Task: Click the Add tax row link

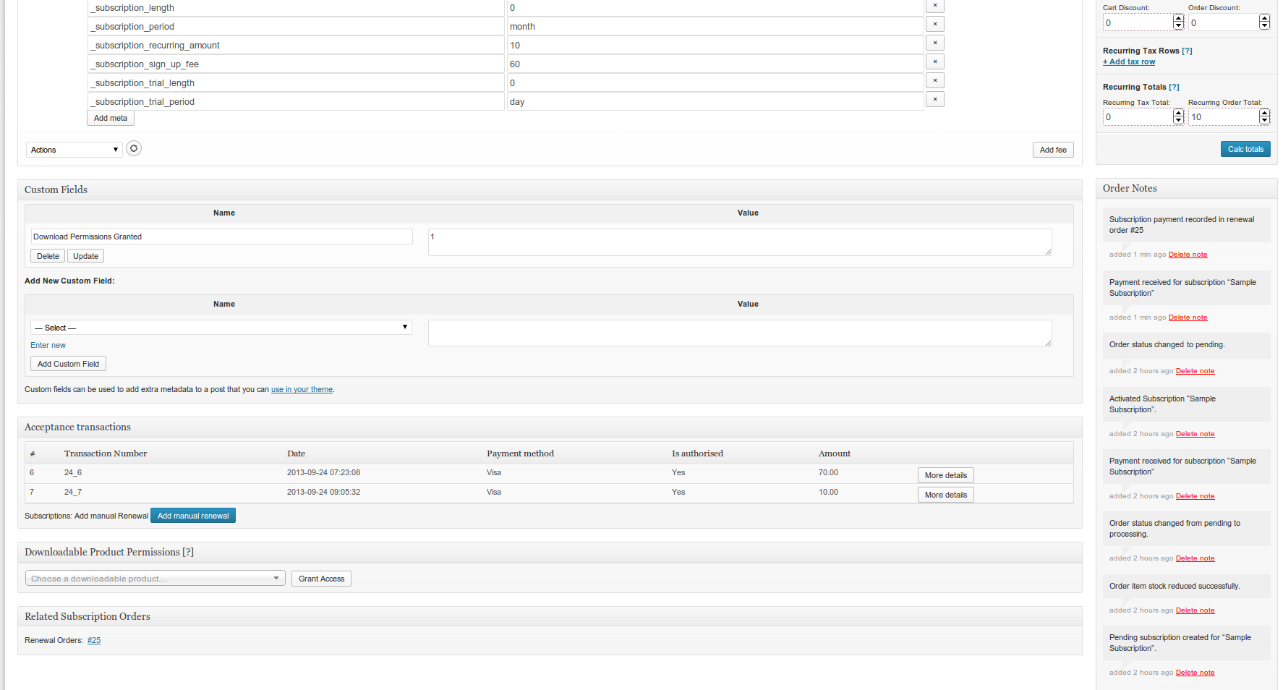Action: point(1128,61)
